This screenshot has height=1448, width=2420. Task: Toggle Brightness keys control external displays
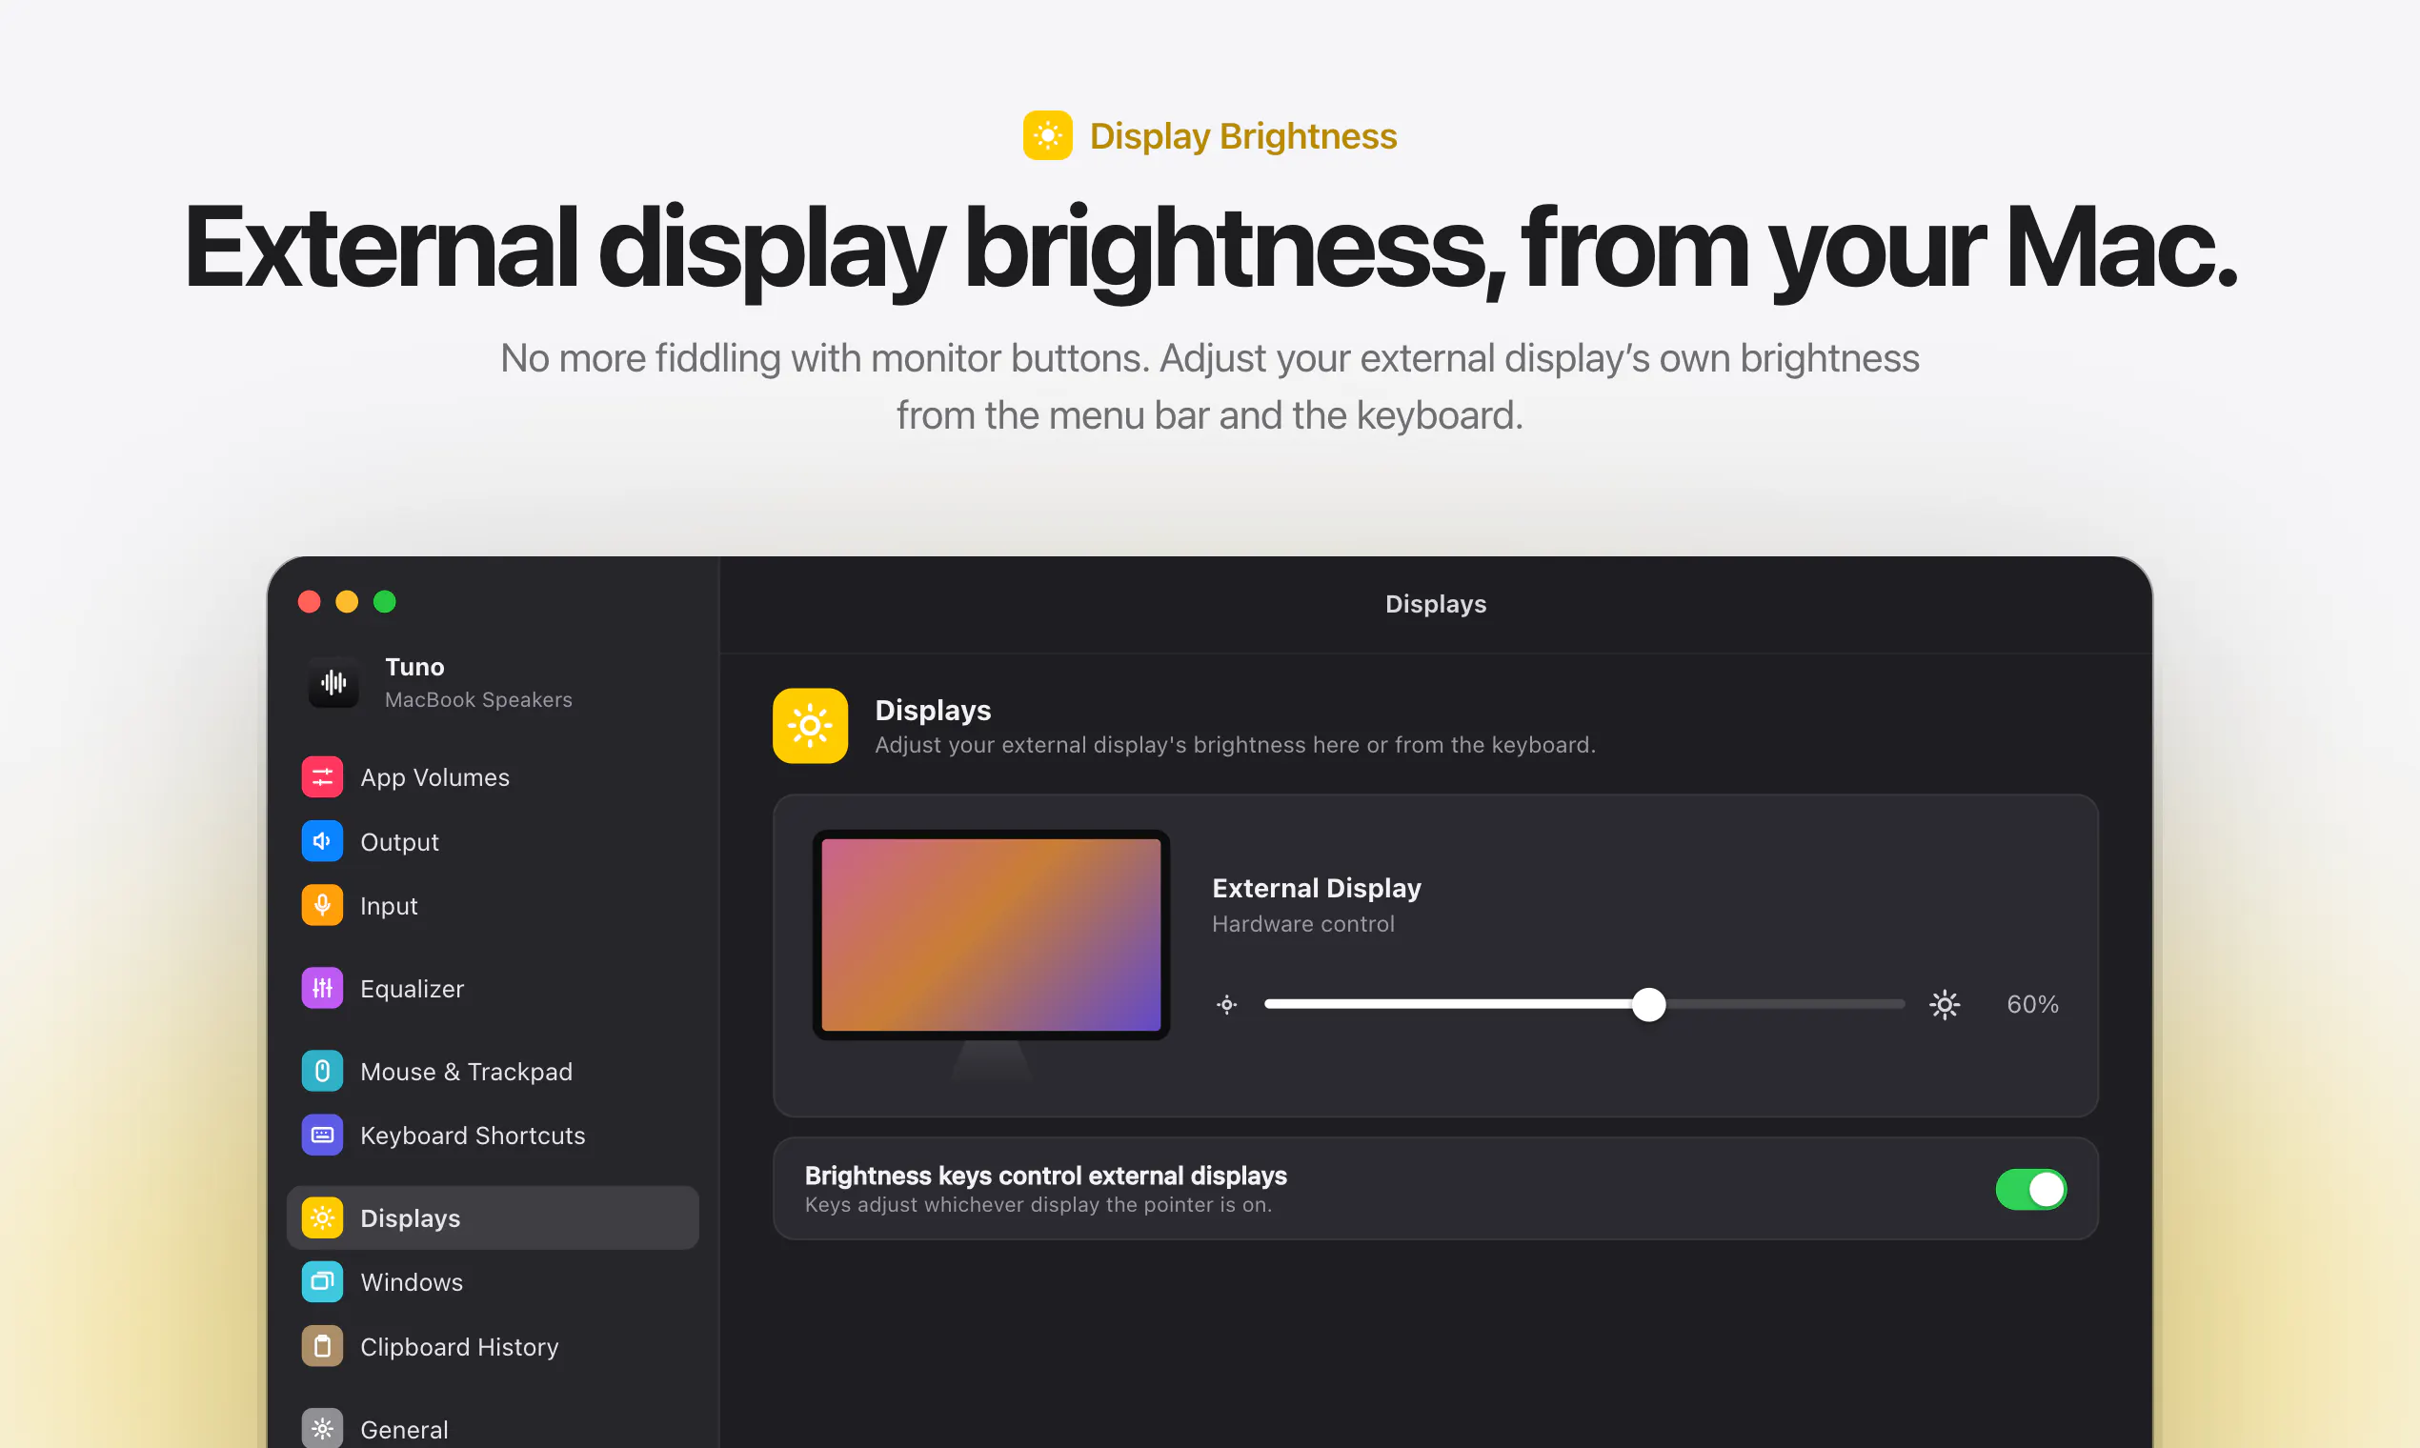[2030, 1190]
